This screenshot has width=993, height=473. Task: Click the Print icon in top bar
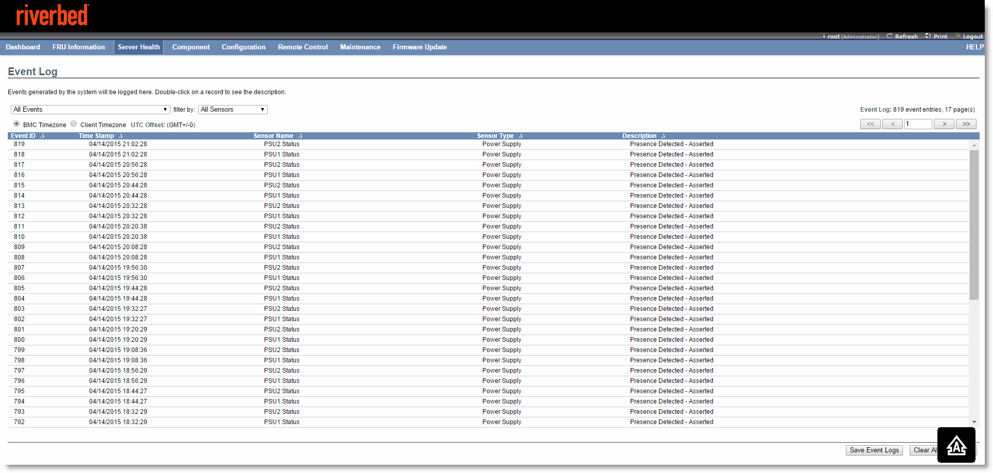pos(928,36)
